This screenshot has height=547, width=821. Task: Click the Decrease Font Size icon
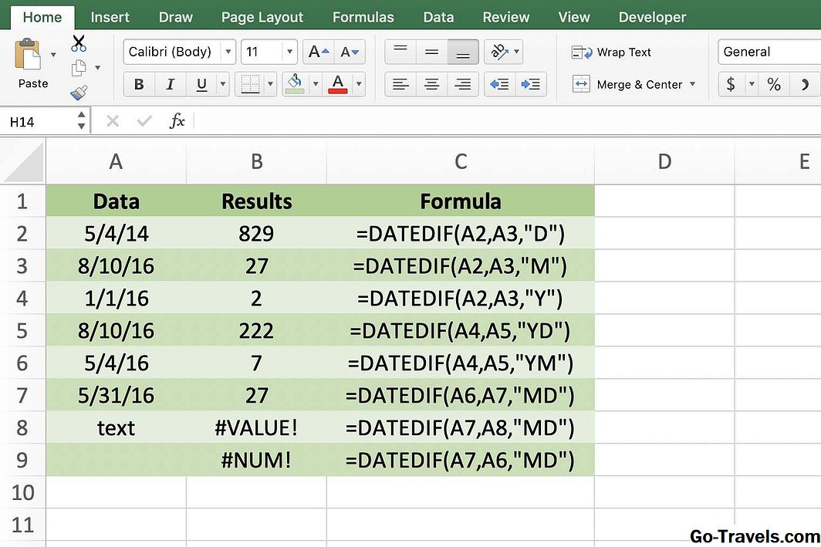tap(349, 51)
